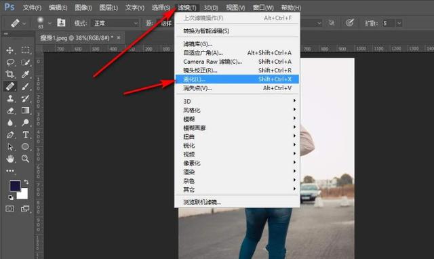Viewport: 434px width, 259px height.
Task: Select the Pen tool
Action: 10,135
